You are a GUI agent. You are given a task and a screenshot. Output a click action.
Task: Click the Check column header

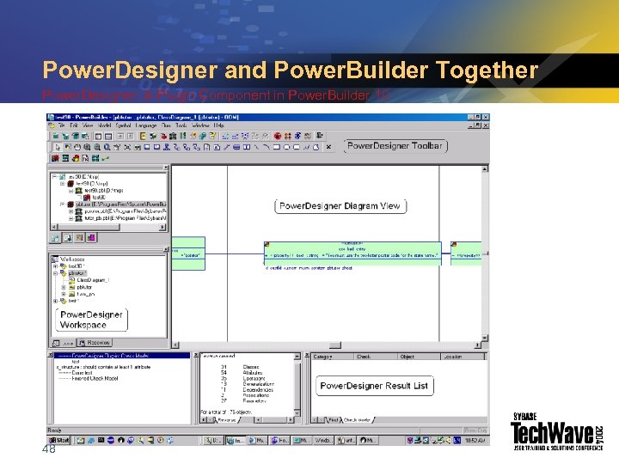(375, 357)
